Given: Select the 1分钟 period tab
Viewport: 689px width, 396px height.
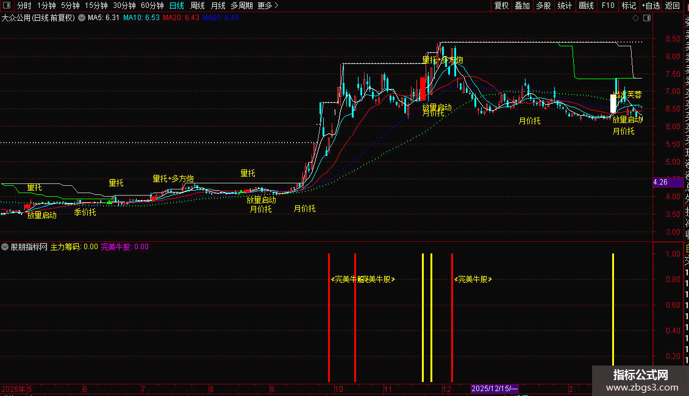Looking at the screenshot, I should pyautogui.click(x=46, y=5).
